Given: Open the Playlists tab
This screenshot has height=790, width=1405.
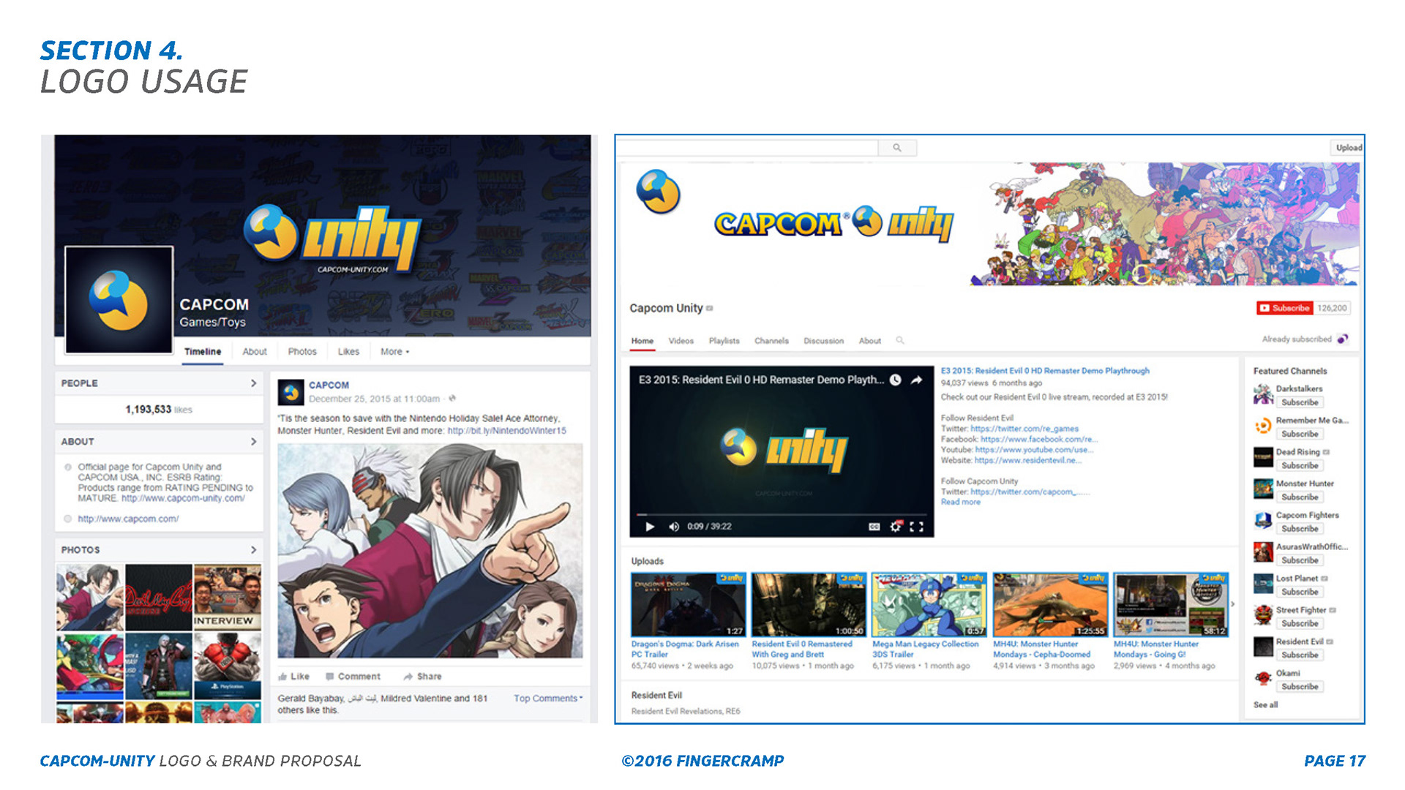Looking at the screenshot, I should tap(724, 341).
